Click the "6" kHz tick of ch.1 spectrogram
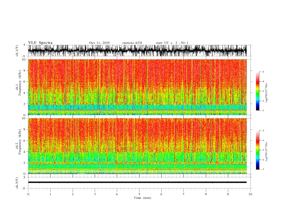 [25, 82]
